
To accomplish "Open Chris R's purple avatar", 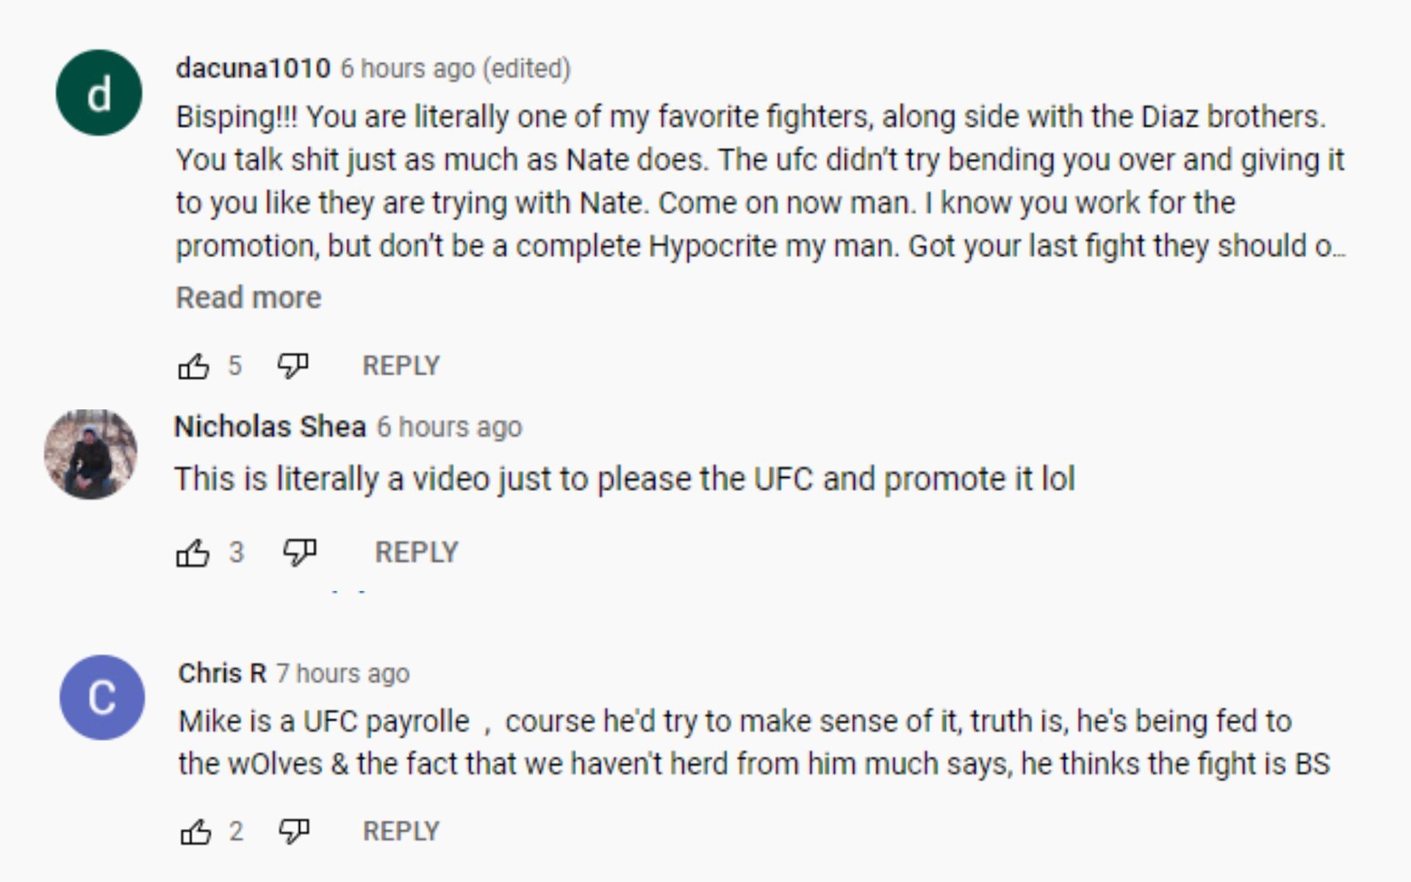I will tap(102, 697).
